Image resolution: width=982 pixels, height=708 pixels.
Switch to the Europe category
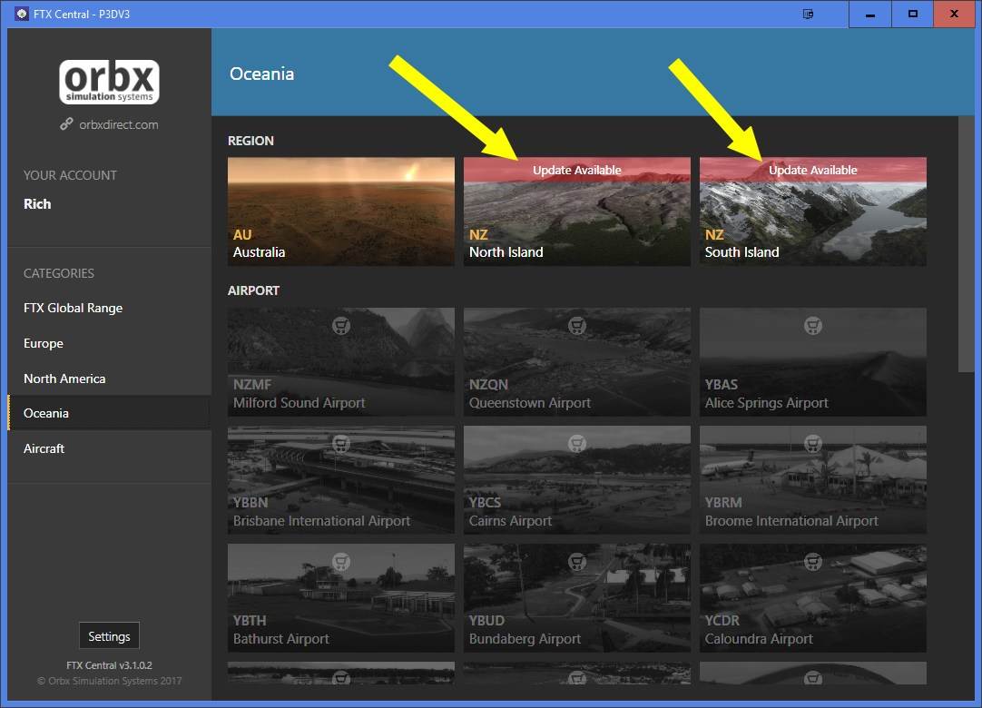pos(109,343)
